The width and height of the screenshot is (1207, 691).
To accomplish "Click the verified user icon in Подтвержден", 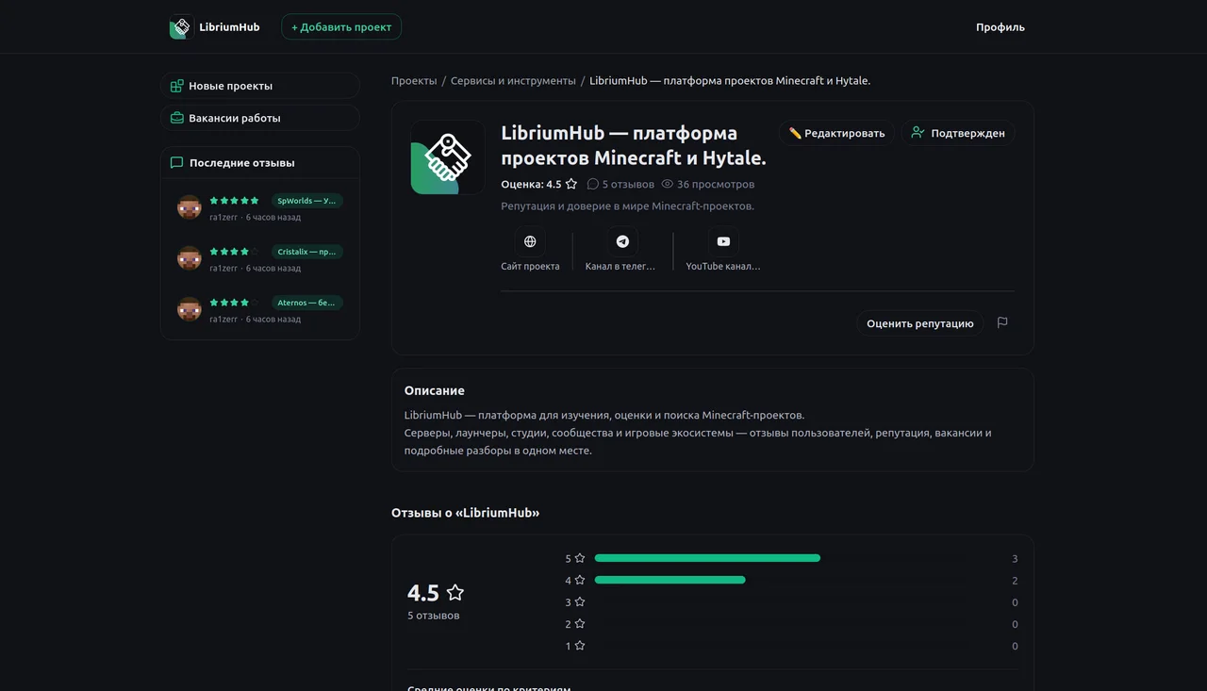I will click(x=918, y=133).
